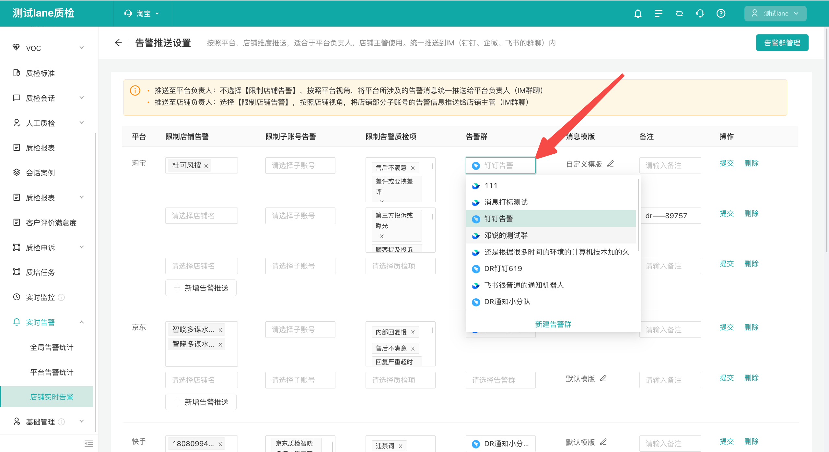Select 邓锐的测试群 from alert group list
The width and height of the screenshot is (829, 452).
pos(551,235)
